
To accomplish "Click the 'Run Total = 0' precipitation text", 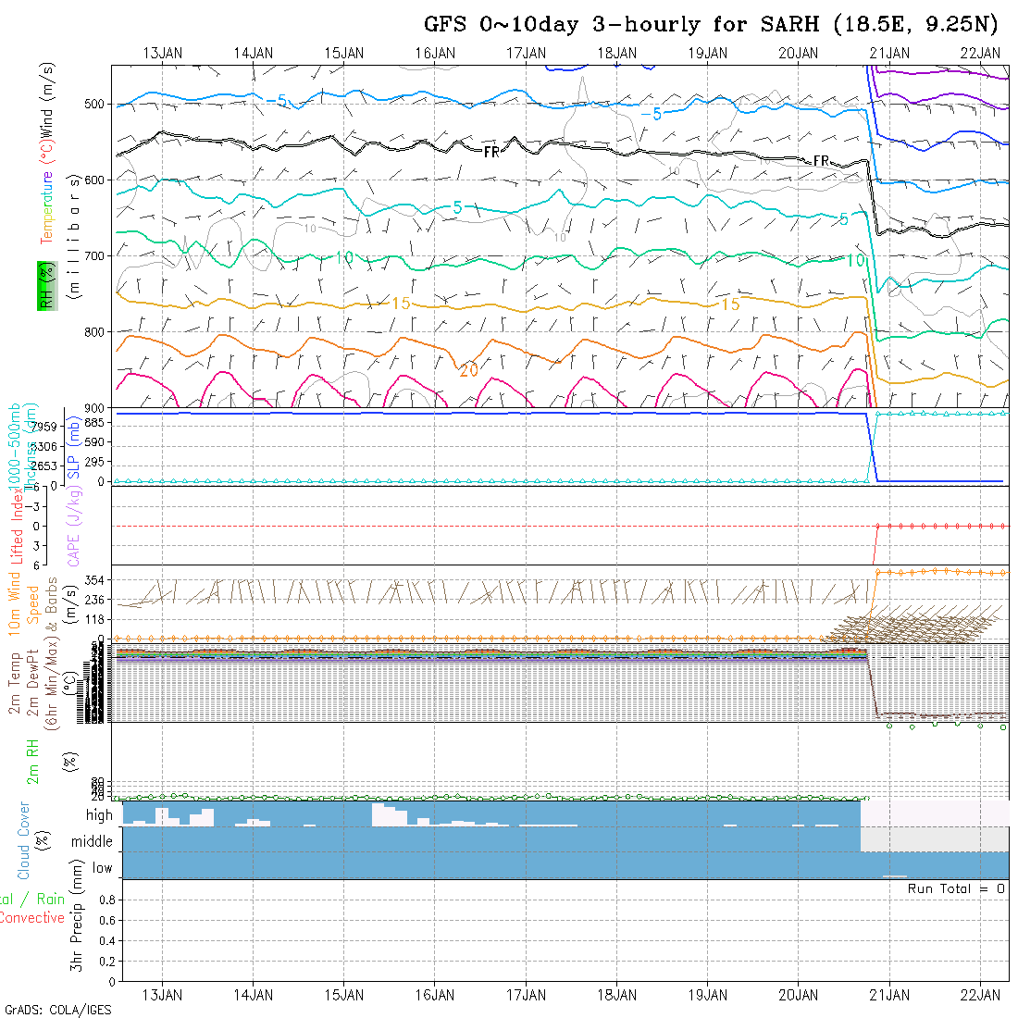I will point(956,888).
